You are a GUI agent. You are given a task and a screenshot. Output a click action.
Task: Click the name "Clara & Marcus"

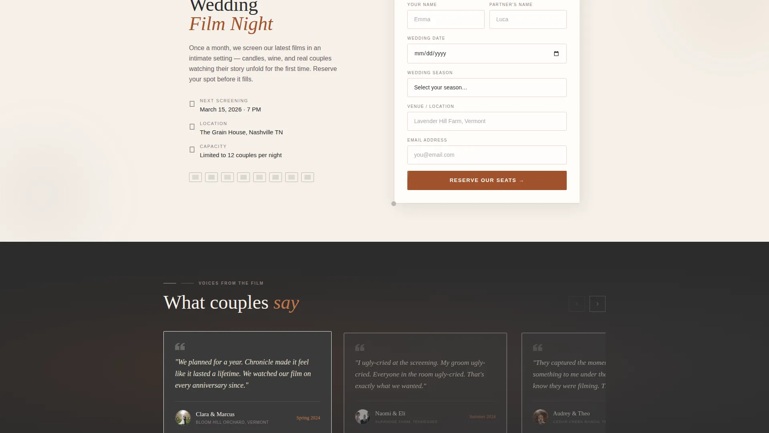(x=215, y=414)
